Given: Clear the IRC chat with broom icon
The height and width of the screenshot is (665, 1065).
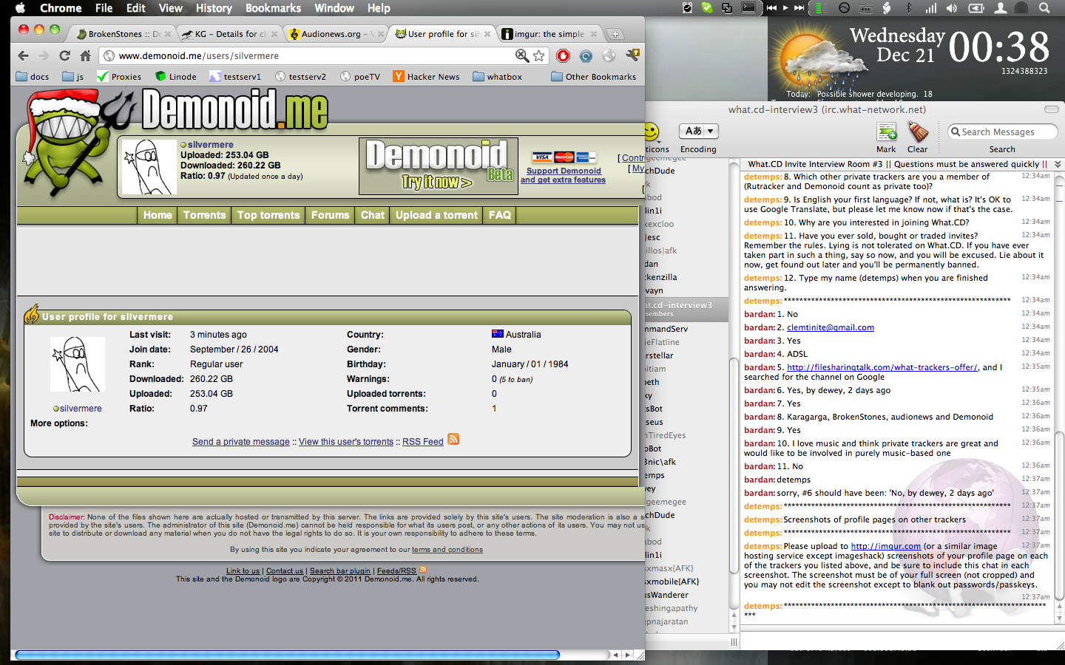Looking at the screenshot, I should pyautogui.click(x=918, y=137).
